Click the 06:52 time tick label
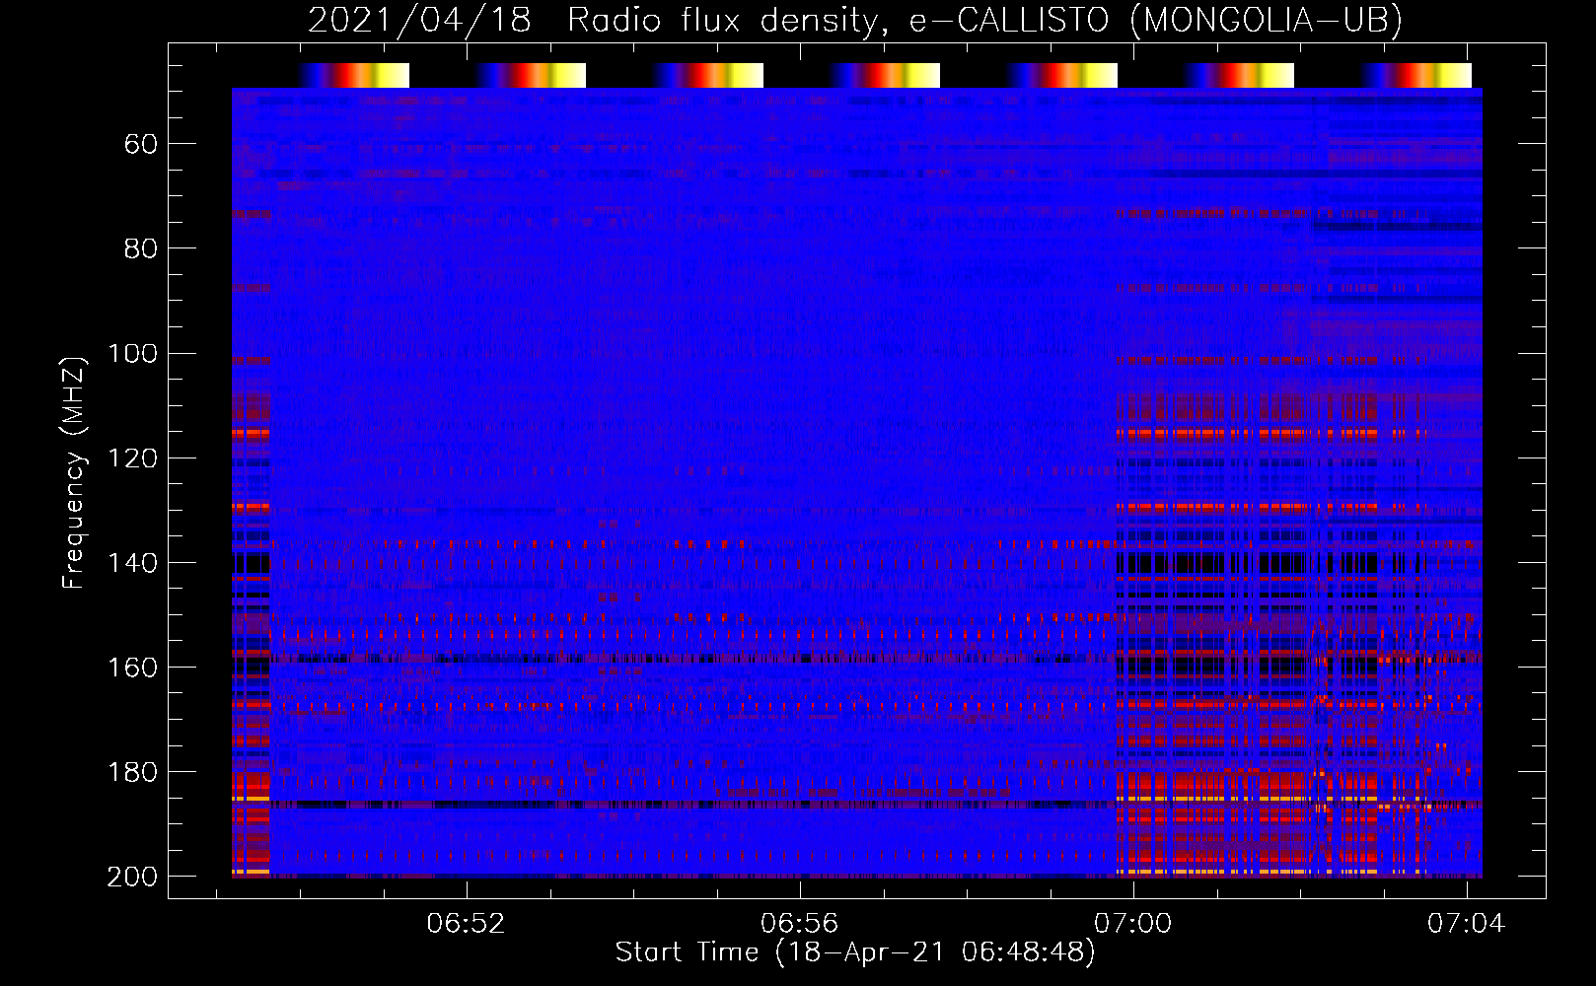Viewport: 1596px width, 986px height. [466, 923]
